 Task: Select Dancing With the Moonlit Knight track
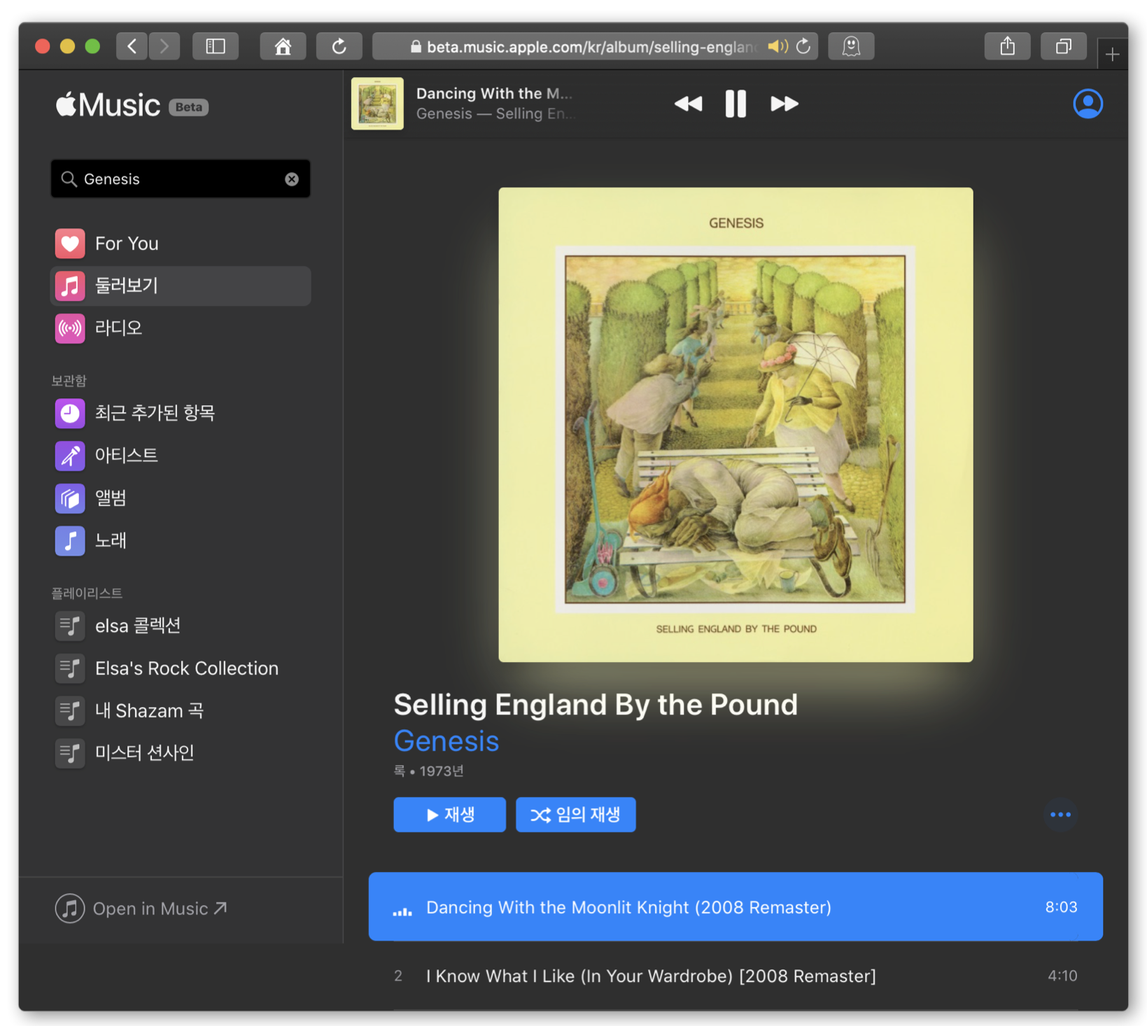coord(736,907)
